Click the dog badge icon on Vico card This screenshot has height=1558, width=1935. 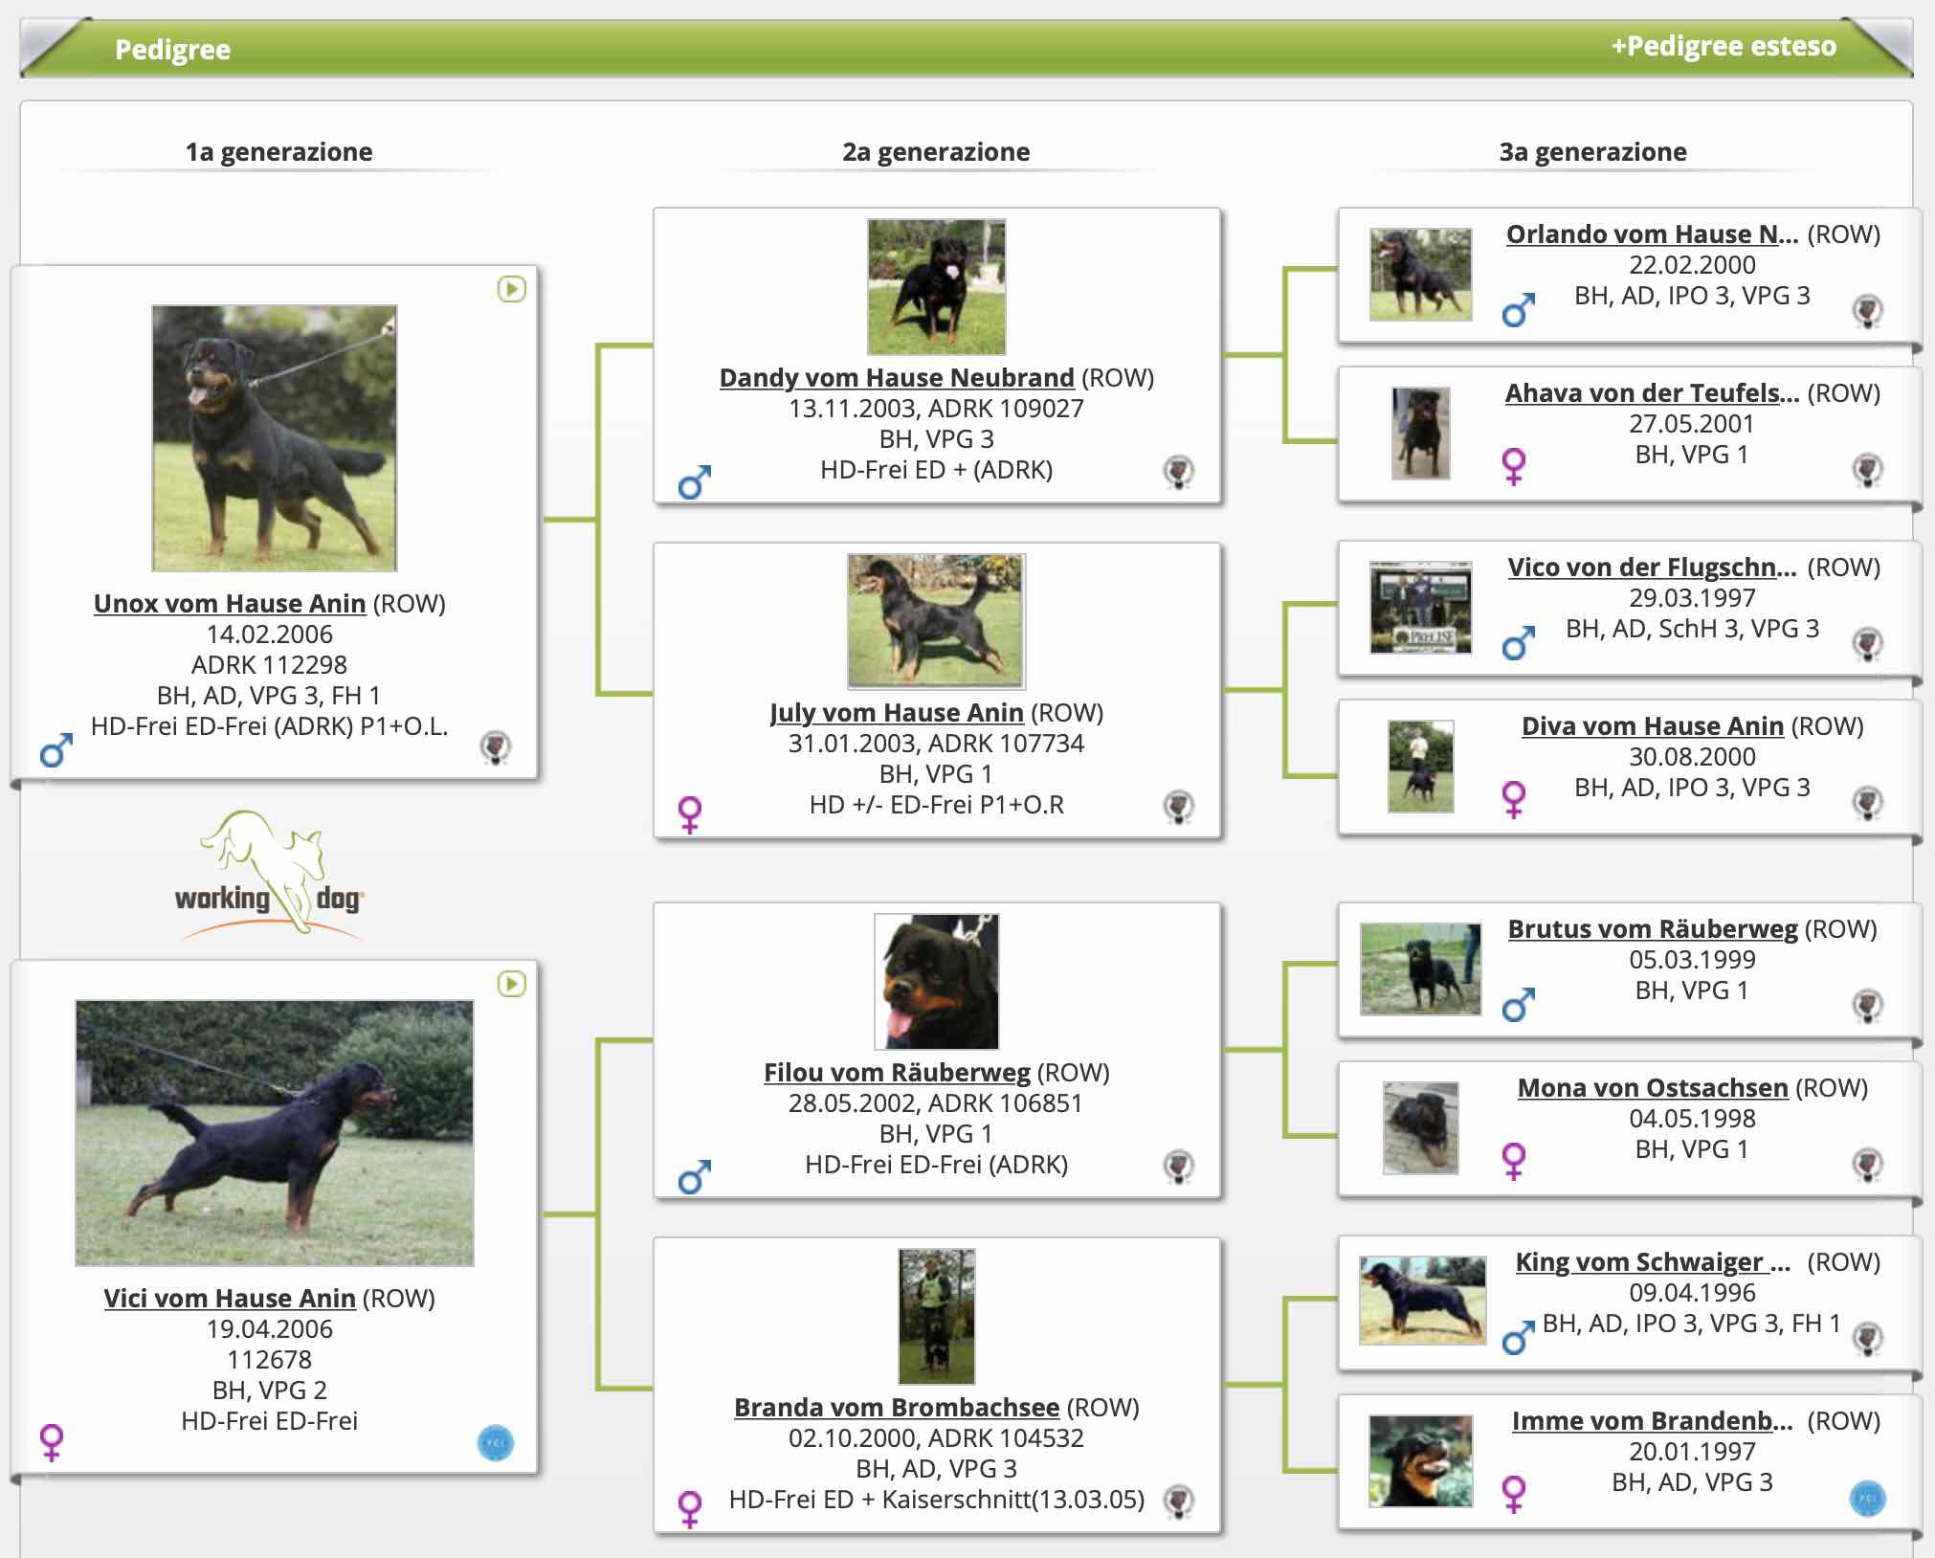click(x=1868, y=644)
